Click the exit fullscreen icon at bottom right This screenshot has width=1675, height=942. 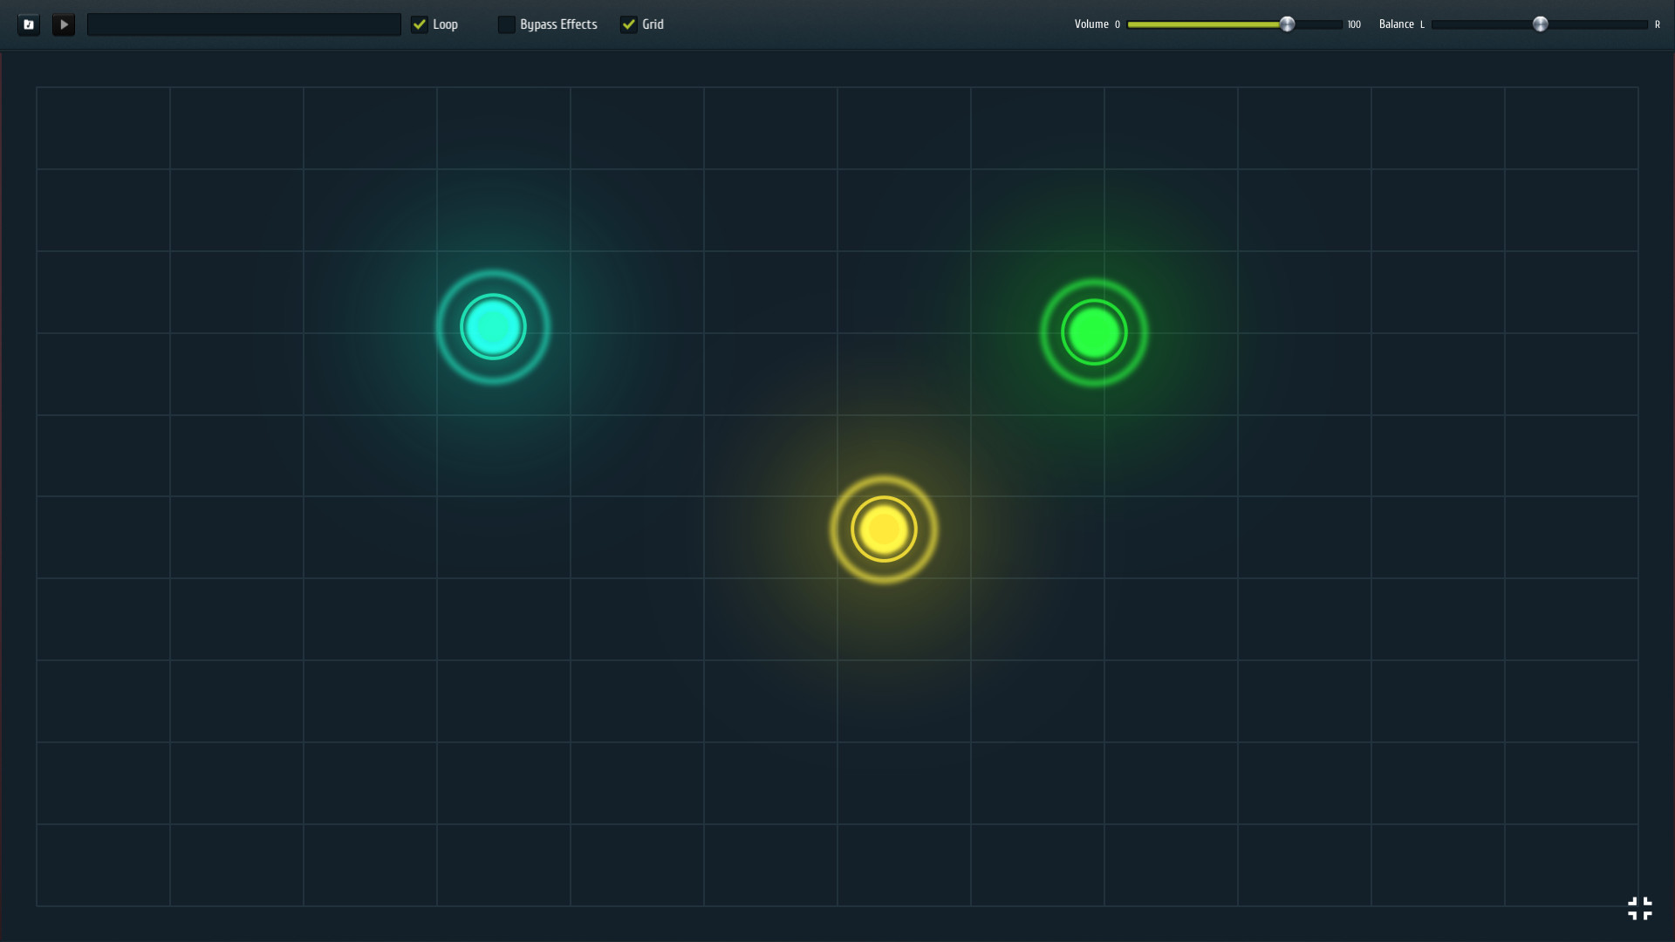click(x=1641, y=908)
